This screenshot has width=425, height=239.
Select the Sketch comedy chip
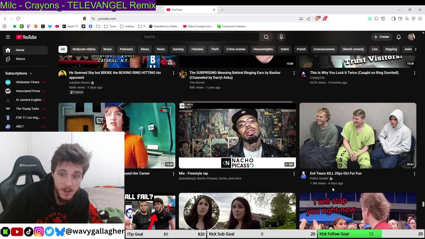[x=353, y=49]
